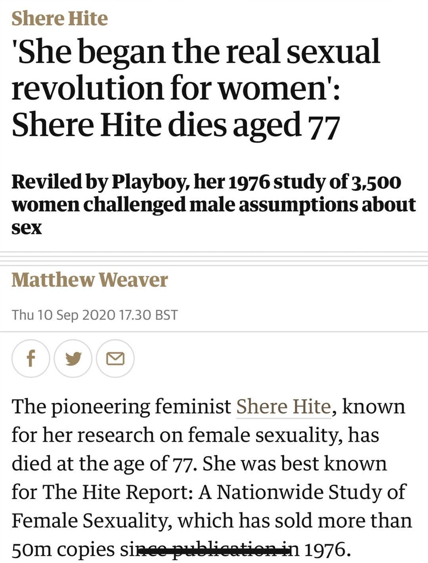This screenshot has height=563, width=428.
Task: Click the 'Female Sexuality' text in the paragraph
Action: click(x=90, y=521)
